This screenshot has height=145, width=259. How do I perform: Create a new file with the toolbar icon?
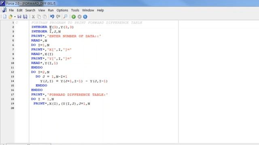[x=5, y=17]
